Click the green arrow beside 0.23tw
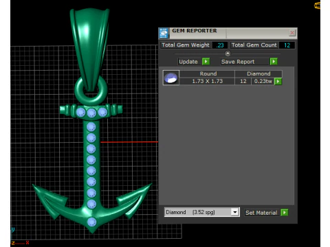 tap(278, 81)
